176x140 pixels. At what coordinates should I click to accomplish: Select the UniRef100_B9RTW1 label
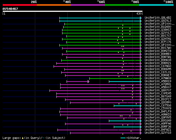(x=158, y=57)
